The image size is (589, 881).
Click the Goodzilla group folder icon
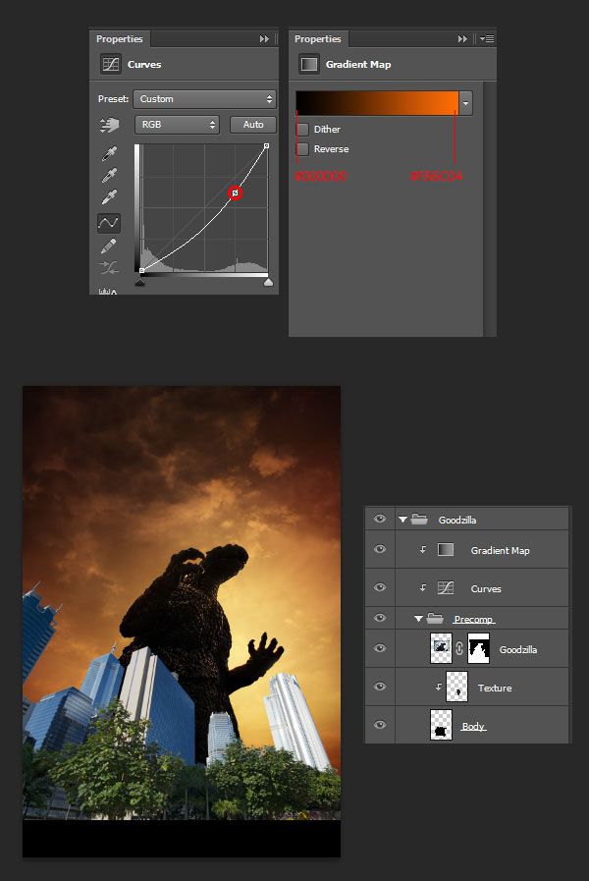(x=419, y=520)
